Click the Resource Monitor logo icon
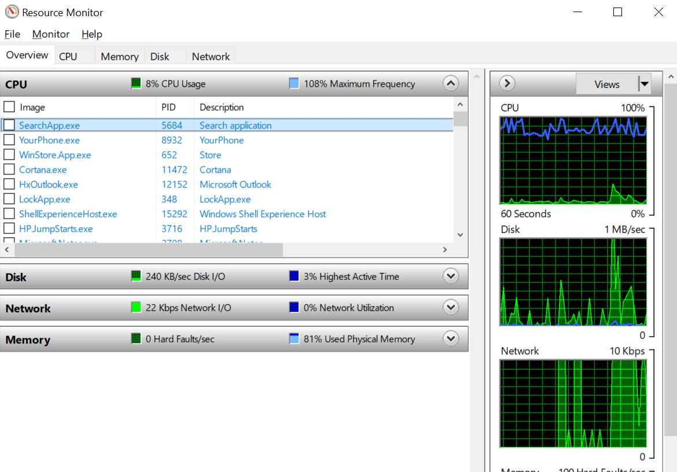Viewport: 677px width, 472px height. coord(12,12)
